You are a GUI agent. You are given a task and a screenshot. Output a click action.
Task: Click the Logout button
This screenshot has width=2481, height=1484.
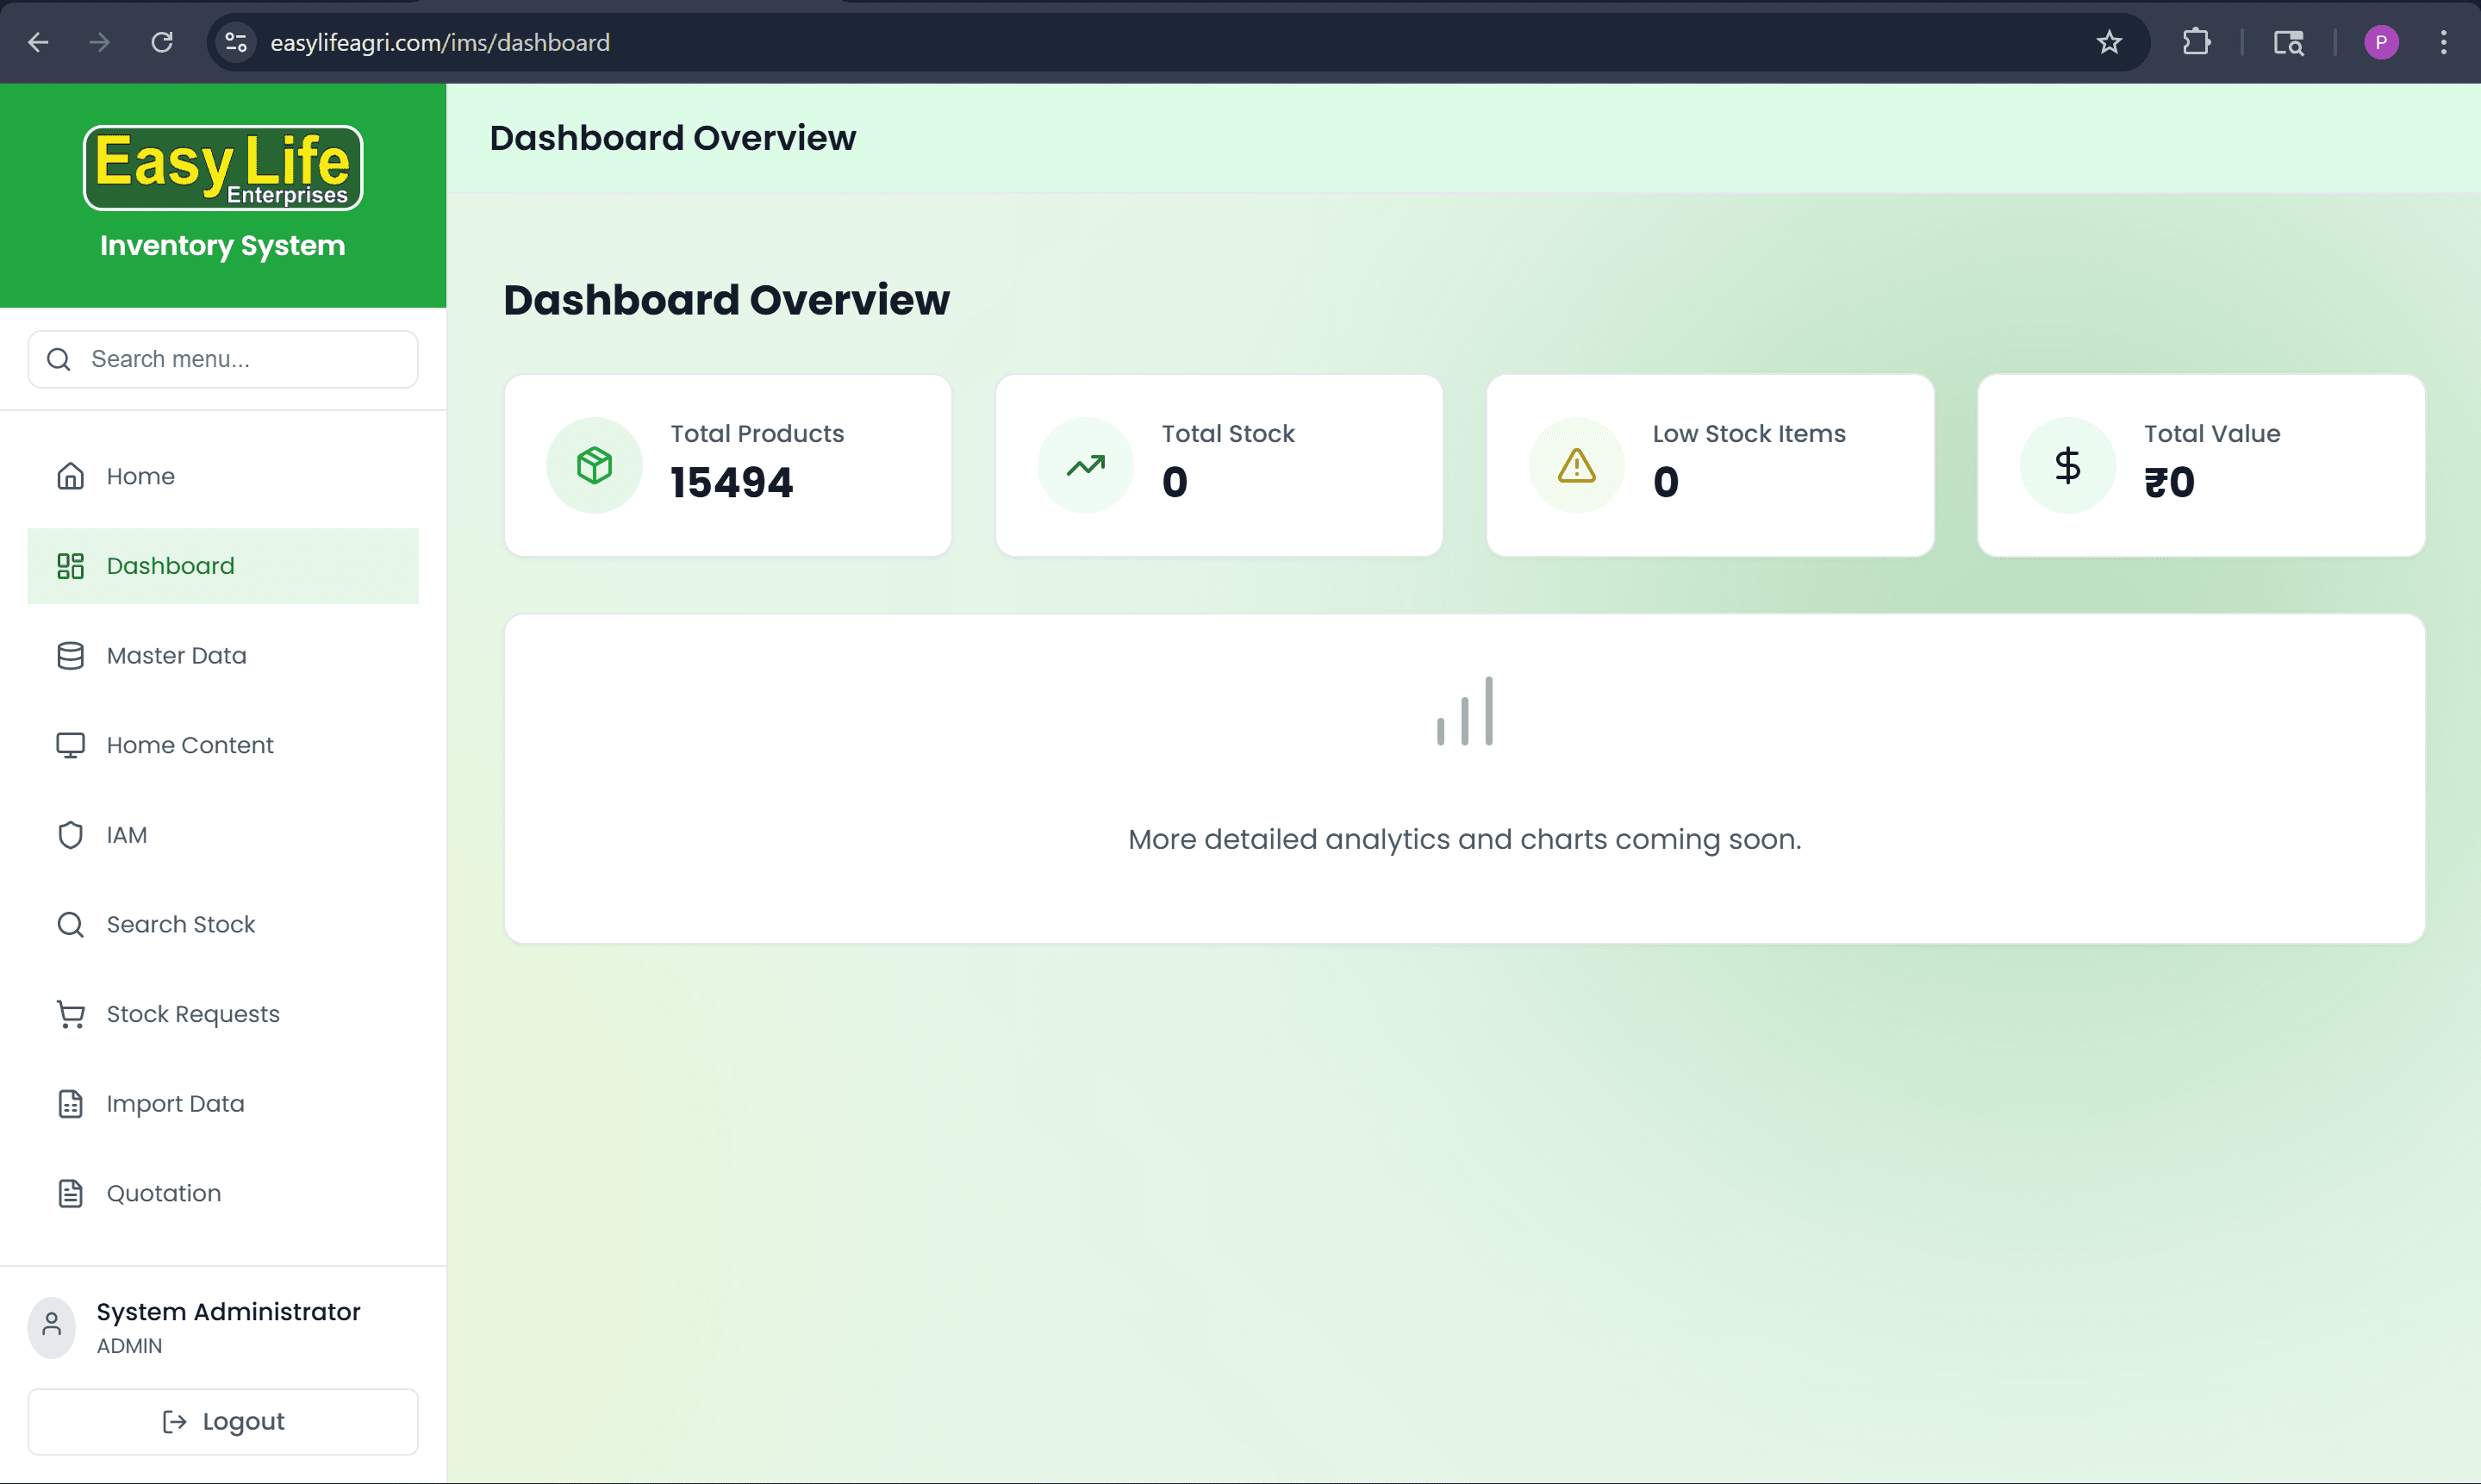(222, 1421)
